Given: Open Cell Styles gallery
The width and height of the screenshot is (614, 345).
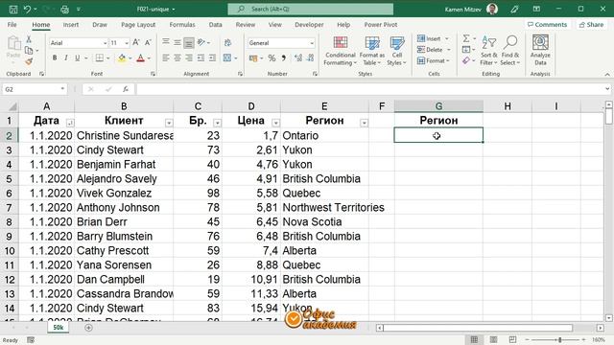Looking at the screenshot, I should click(396, 51).
